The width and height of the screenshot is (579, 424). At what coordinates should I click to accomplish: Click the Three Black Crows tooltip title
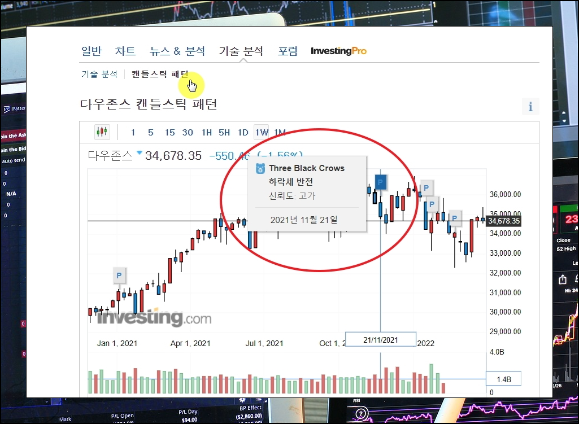[x=307, y=168]
